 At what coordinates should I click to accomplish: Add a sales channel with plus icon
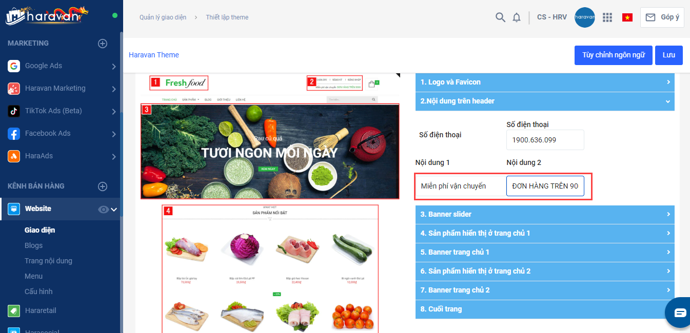tap(103, 186)
